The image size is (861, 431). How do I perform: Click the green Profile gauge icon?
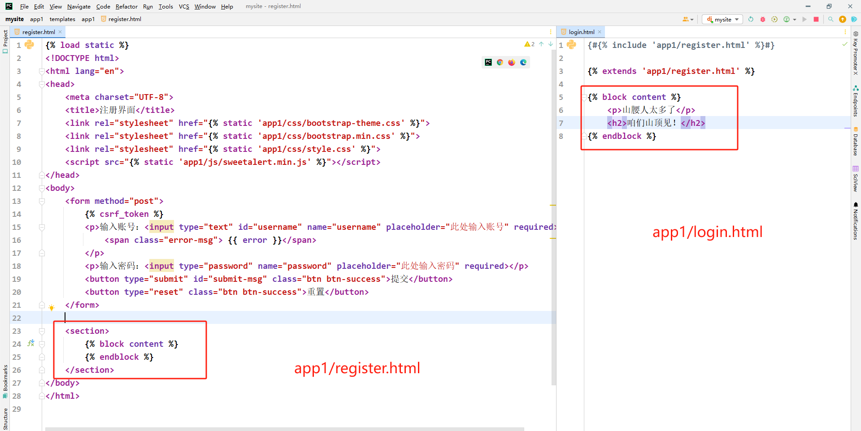[787, 19]
